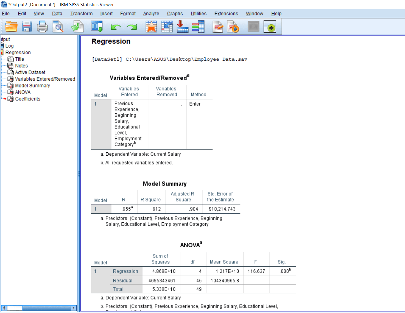Select Coefficients item in outline

(x=27, y=99)
